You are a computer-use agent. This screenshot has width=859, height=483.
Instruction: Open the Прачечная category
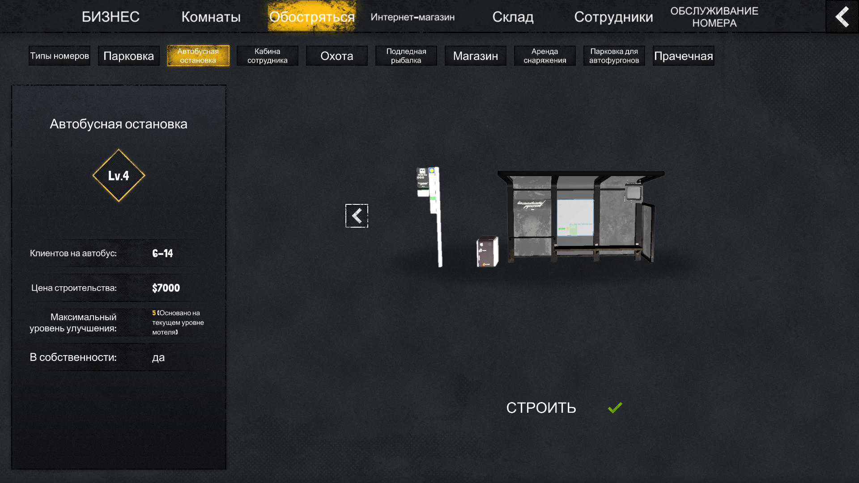click(x=684, y=56)
